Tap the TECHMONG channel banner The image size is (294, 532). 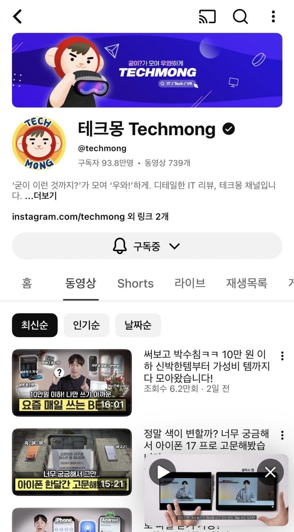tap(147, 70)
